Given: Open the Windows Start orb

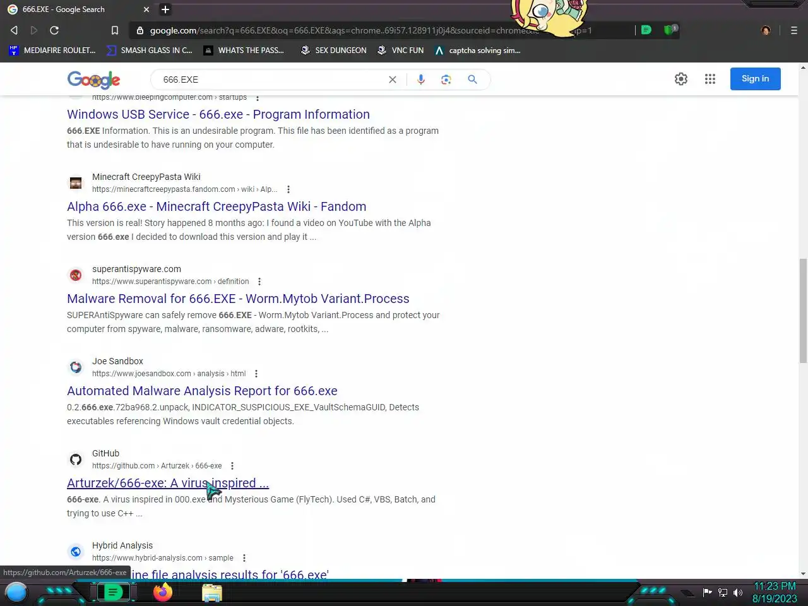Looking at the screenshot, I should click(x=16, y=592).
